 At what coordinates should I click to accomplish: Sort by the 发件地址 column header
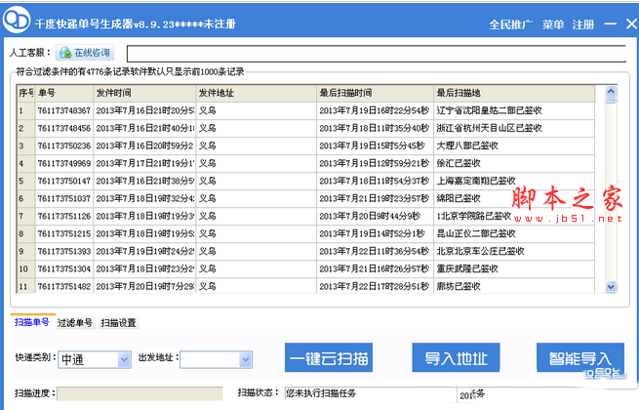coord(257,94)
